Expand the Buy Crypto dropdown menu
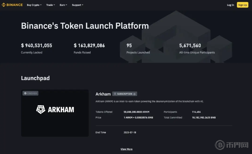Image resolution: width=252 pixels, height=154 pixels. point(34,5)
